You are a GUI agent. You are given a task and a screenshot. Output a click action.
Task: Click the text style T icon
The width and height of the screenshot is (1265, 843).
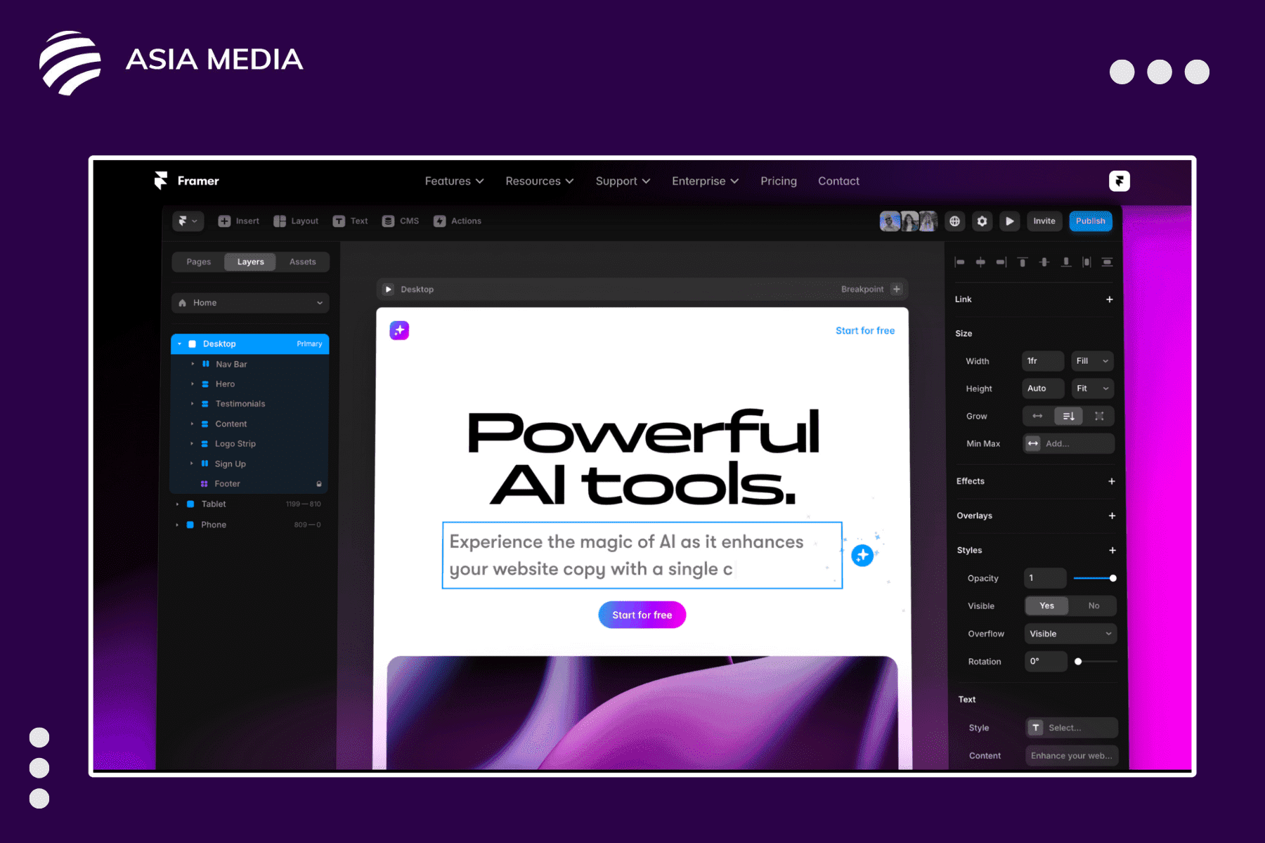1036,728
